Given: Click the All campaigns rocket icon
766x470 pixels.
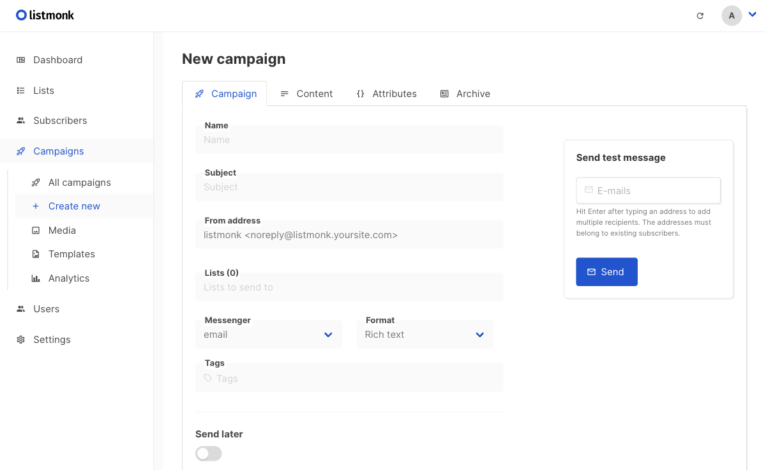Looking at the screenshot, I should tap(36, 183).
